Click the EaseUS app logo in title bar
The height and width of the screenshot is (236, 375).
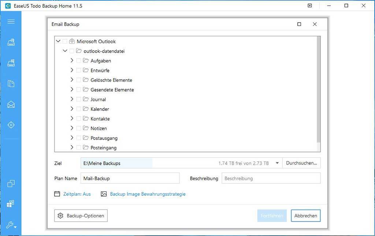(8, 6)
